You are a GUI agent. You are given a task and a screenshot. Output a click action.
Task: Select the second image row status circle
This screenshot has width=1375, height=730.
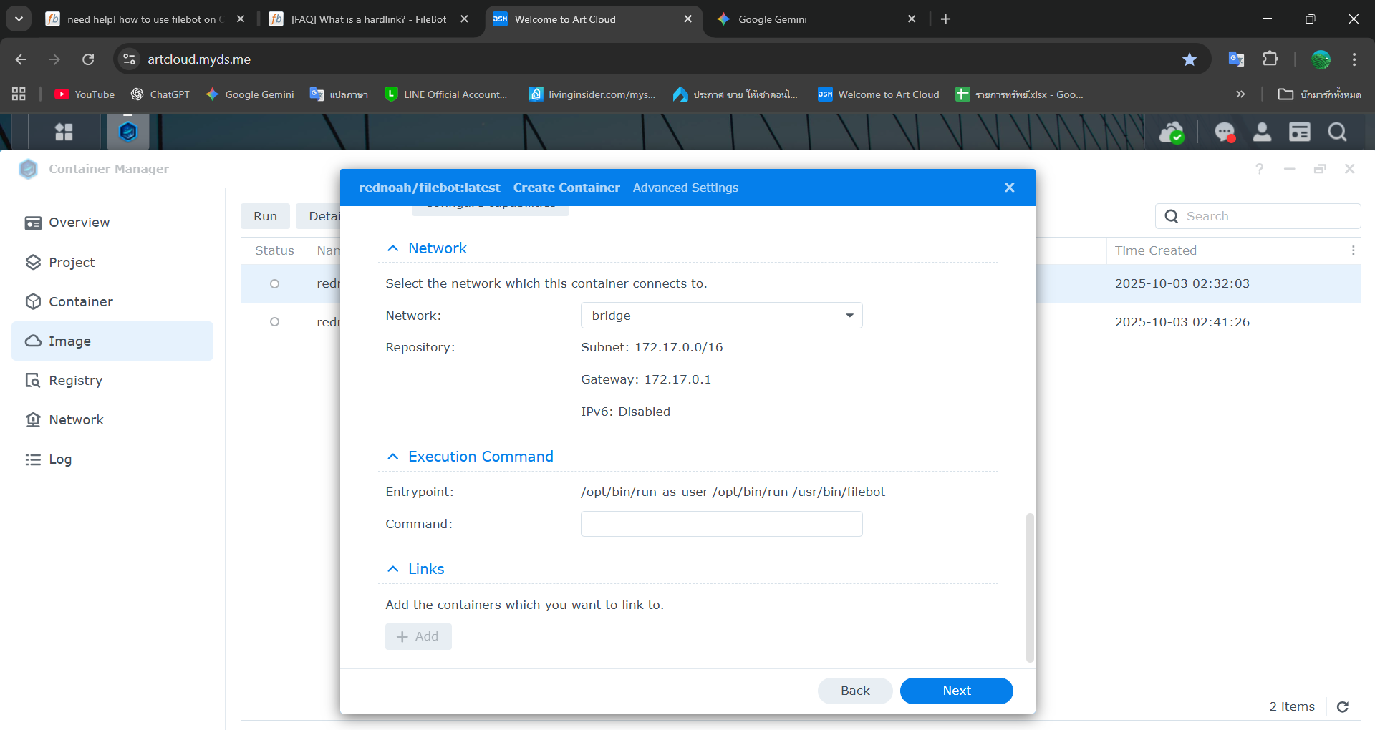274,322
